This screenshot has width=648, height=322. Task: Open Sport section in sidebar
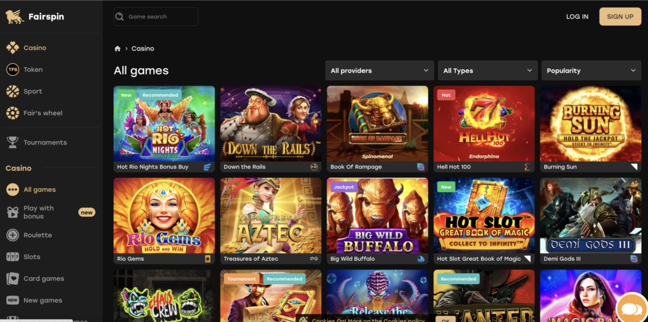(x=33, y=91)
